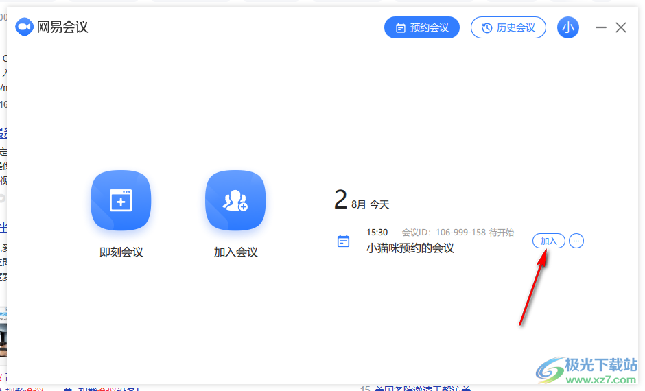Image resolution: width=645 pixels, height=391 pixels.
Task: Click the 网易会议 app title text
Action: [x=62, y=27]
